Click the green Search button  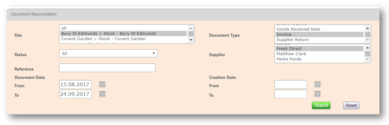[x=321, y=105]
